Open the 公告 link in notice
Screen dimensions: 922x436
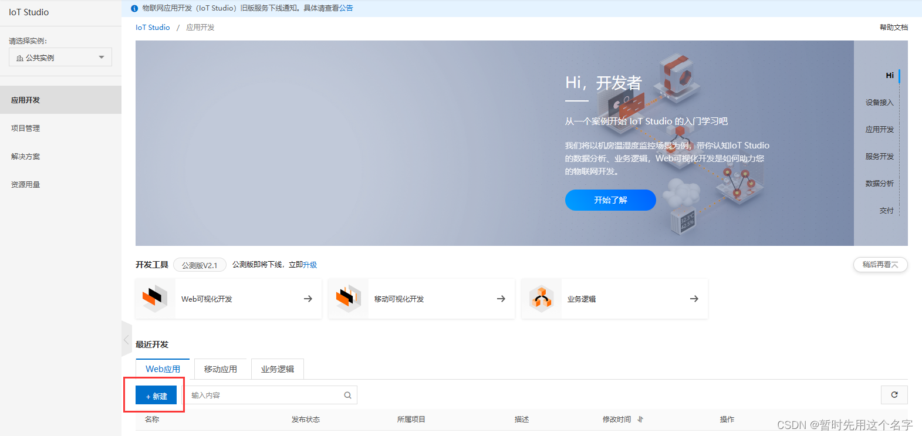(x=346, y=8)
